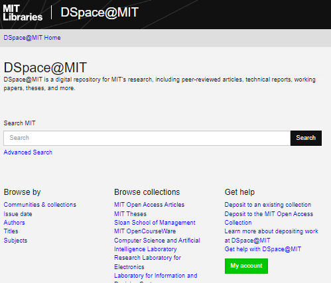
Task: Click the Search MIT label
Action: [x=19, y=123]
